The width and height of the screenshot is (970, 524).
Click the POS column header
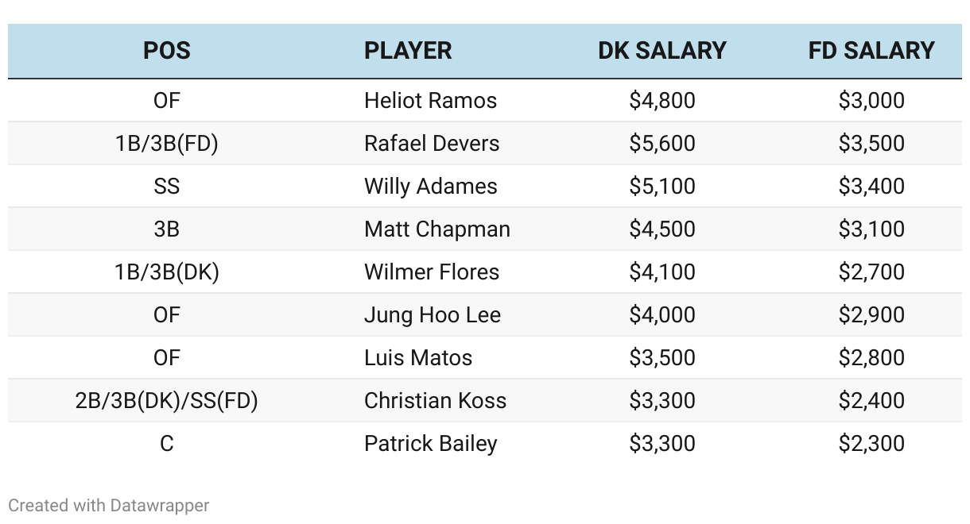coord(167,51)
